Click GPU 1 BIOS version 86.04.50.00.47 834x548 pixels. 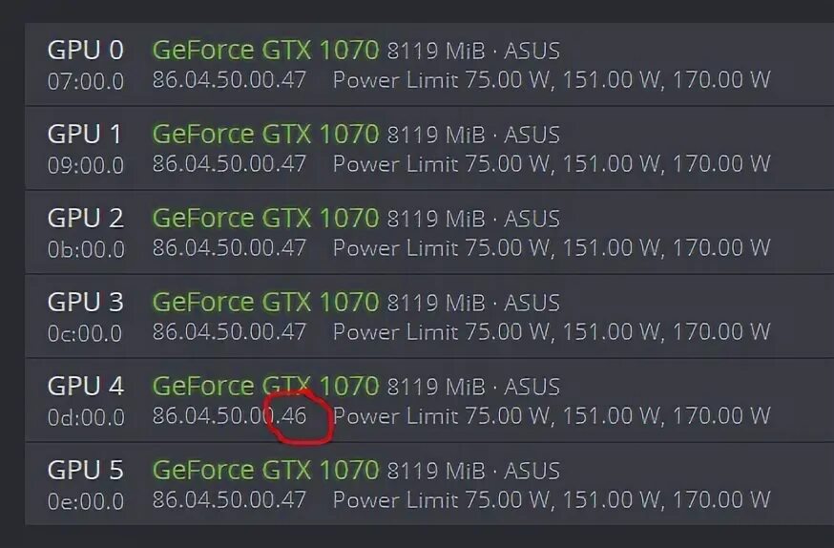click(229, 164)
